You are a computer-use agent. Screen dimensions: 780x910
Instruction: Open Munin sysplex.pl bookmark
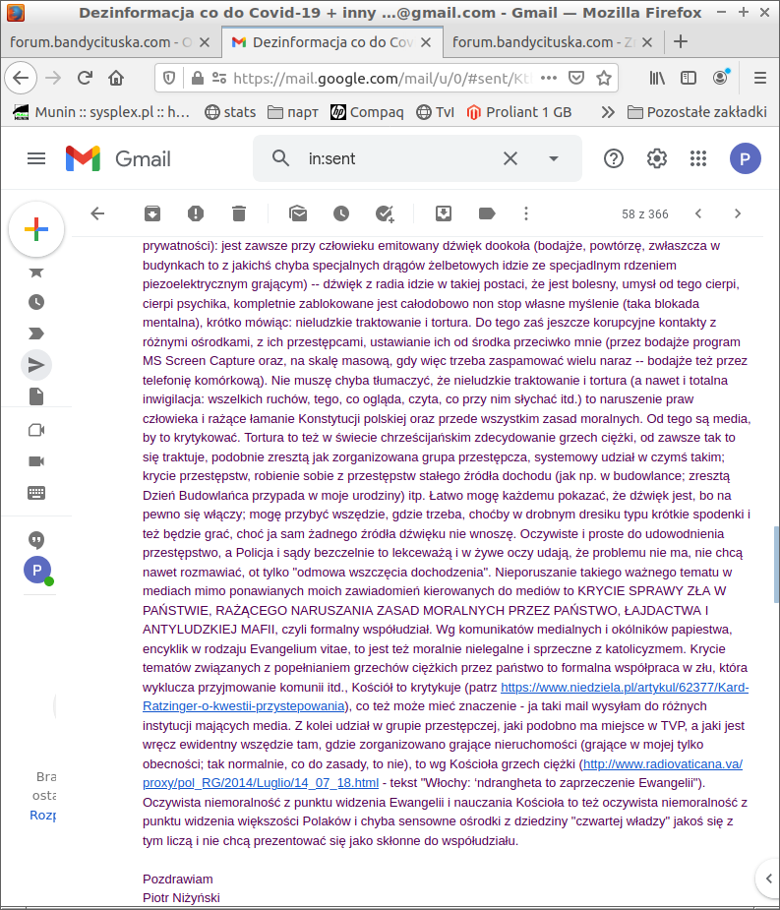(102, 112)
